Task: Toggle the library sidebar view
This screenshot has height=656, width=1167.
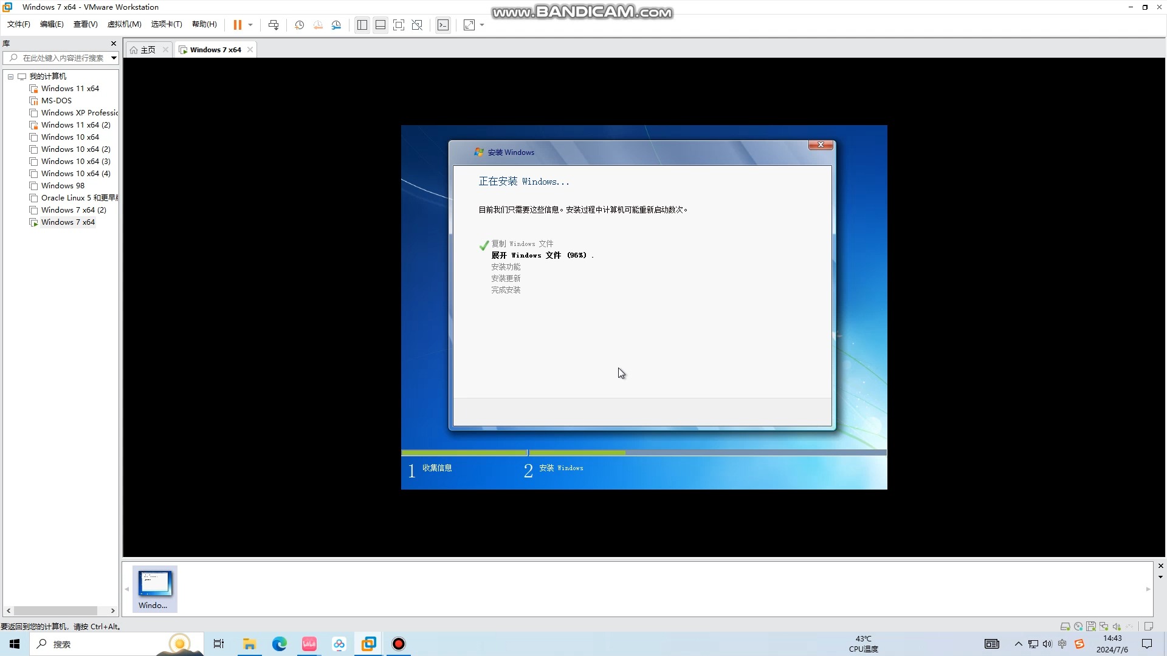Action: click(x=362, y=25)
